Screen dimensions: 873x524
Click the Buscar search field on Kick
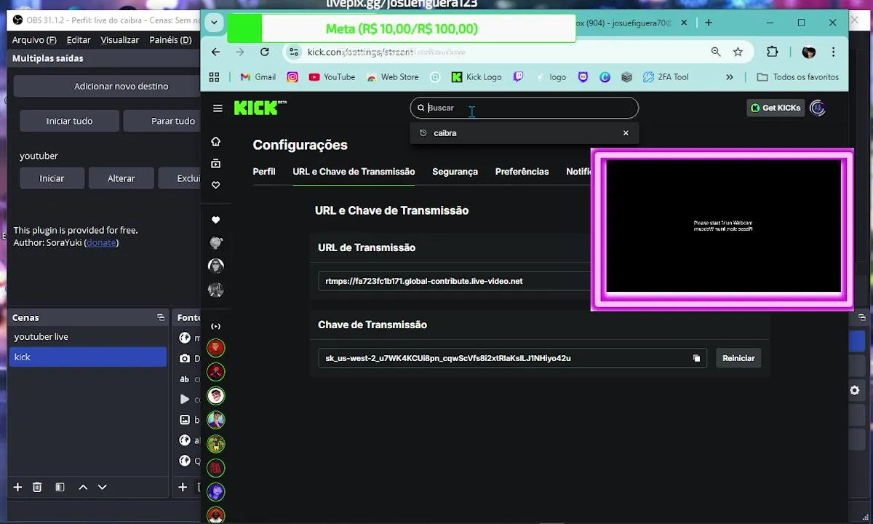pos(525,108)
